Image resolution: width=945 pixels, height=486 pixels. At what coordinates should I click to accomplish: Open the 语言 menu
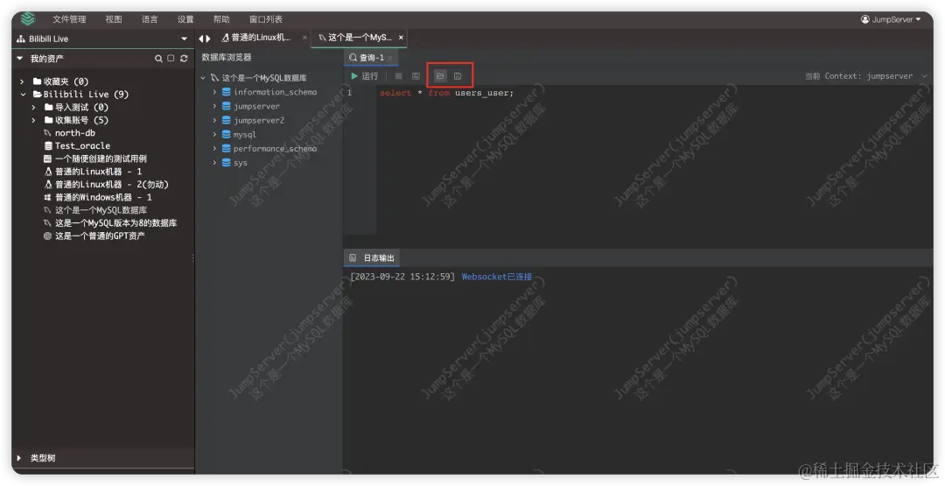150,19
